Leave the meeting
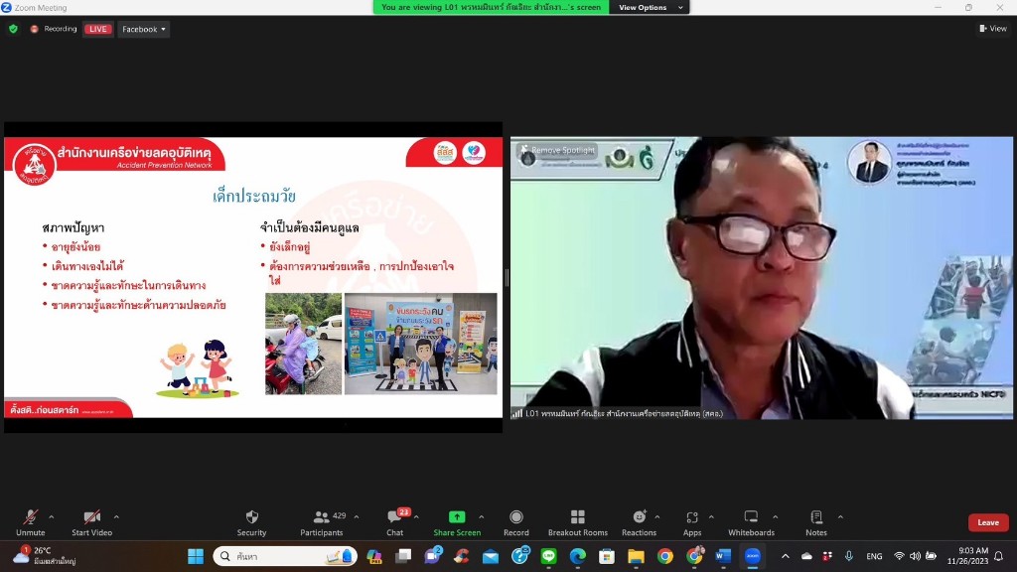This screenshot has height=572, width=1017. tap(988, 522)
